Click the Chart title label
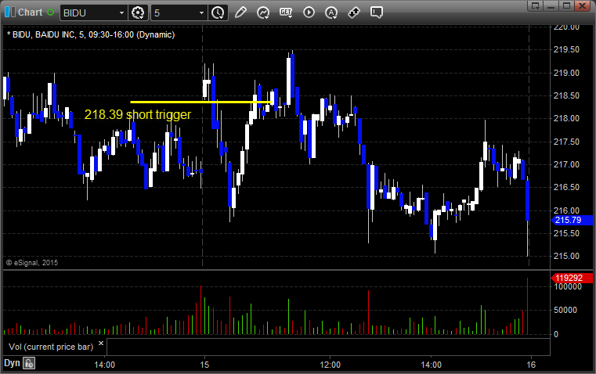596x374 pixels. 30,13
